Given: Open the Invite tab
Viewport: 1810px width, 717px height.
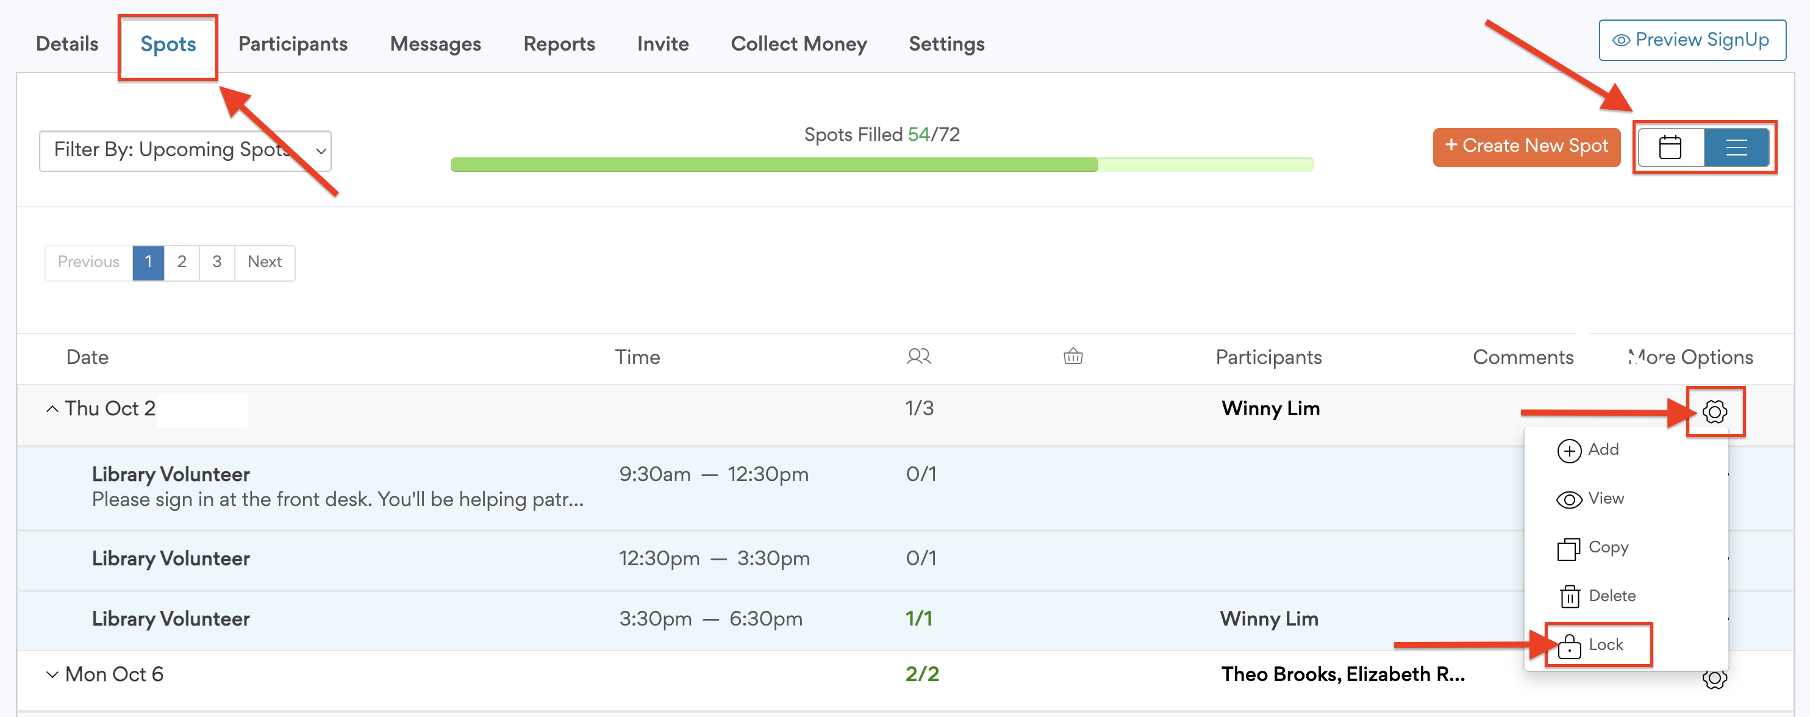Looking at the screenshot, I should pyautogui.click(x=662, y=43).
